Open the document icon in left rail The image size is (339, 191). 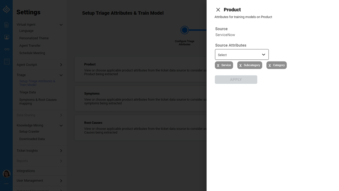7,25
